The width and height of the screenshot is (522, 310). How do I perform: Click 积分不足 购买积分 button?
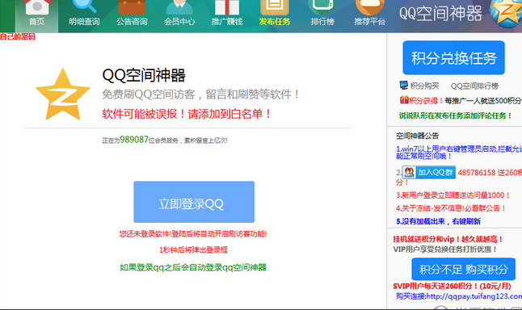[x=463, y=269]
